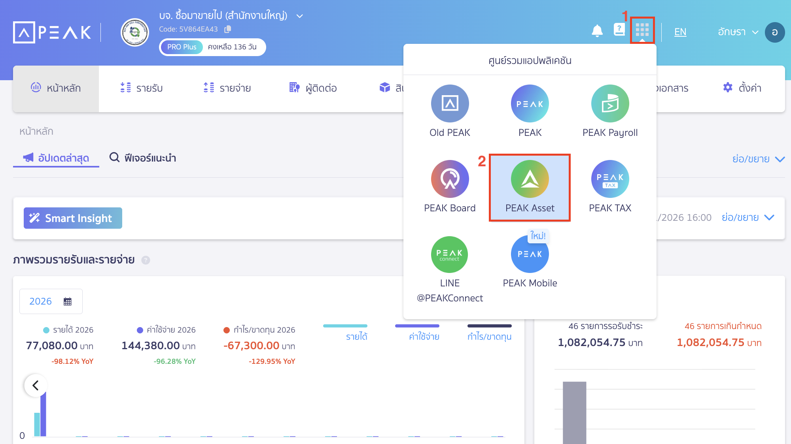This screenshot has width=791, height=444.
Task: Click the notification bell icon
Action: pyautogui.click(x=598, y=32)
